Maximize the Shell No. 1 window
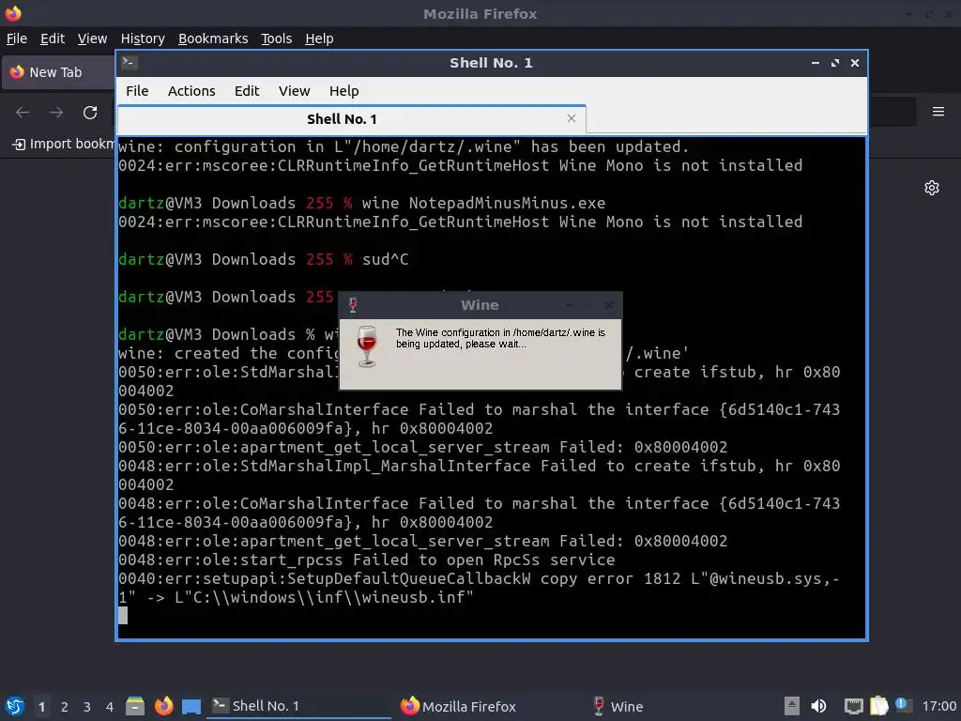Viewport: 961px width, 721px height. 834,63
